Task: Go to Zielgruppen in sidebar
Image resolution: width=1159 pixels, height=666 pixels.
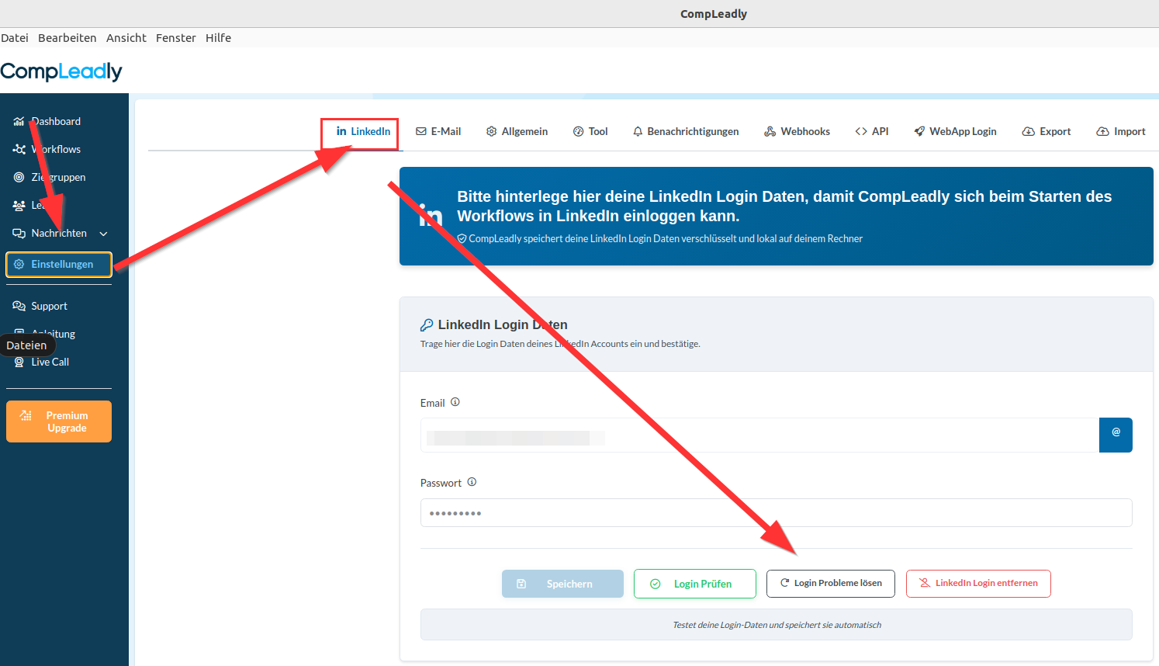Action: pyautogui.click(x=50, y=177)
